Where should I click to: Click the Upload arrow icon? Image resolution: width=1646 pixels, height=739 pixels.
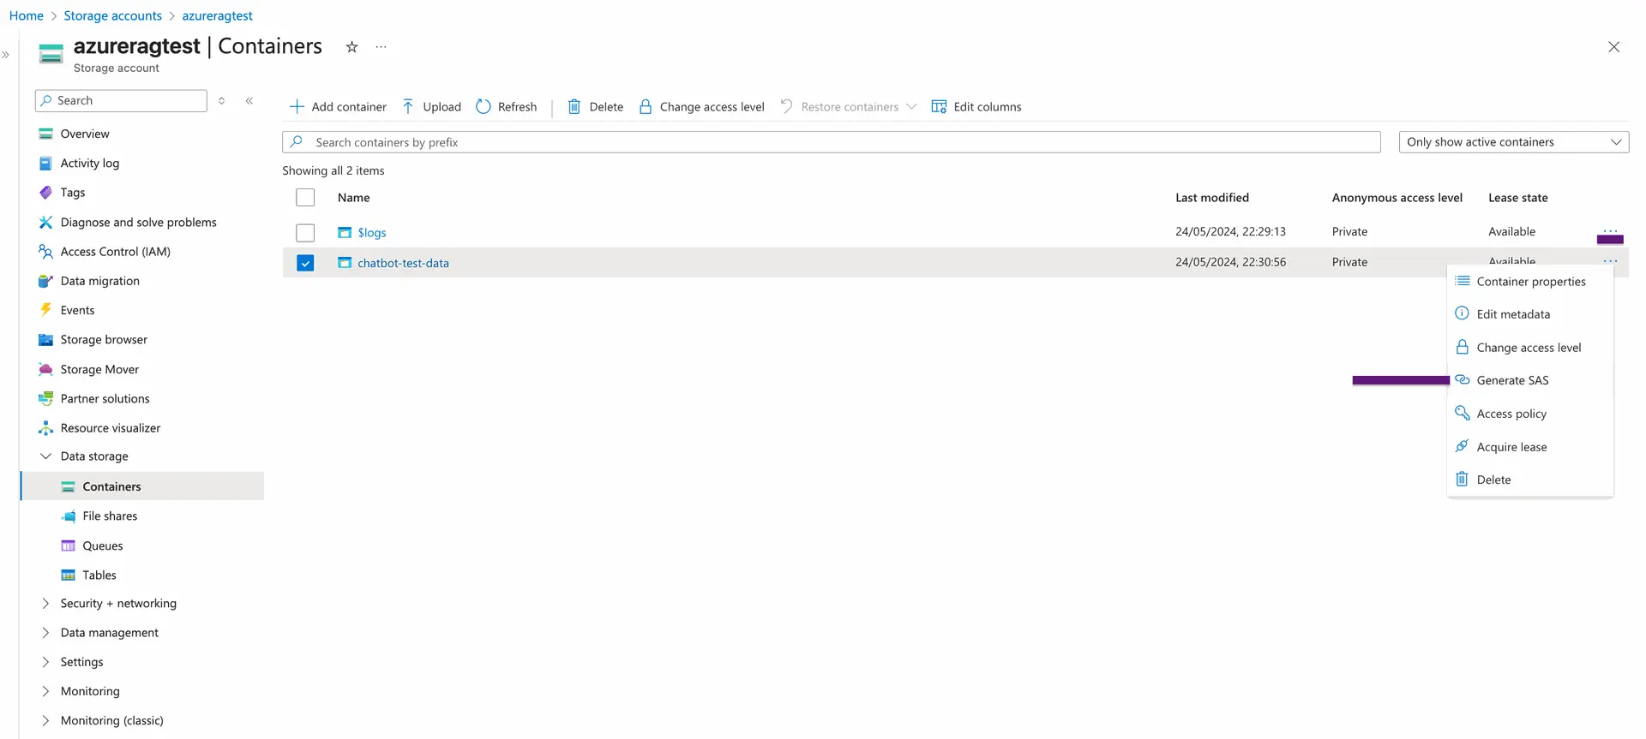(x=408, y=107)
